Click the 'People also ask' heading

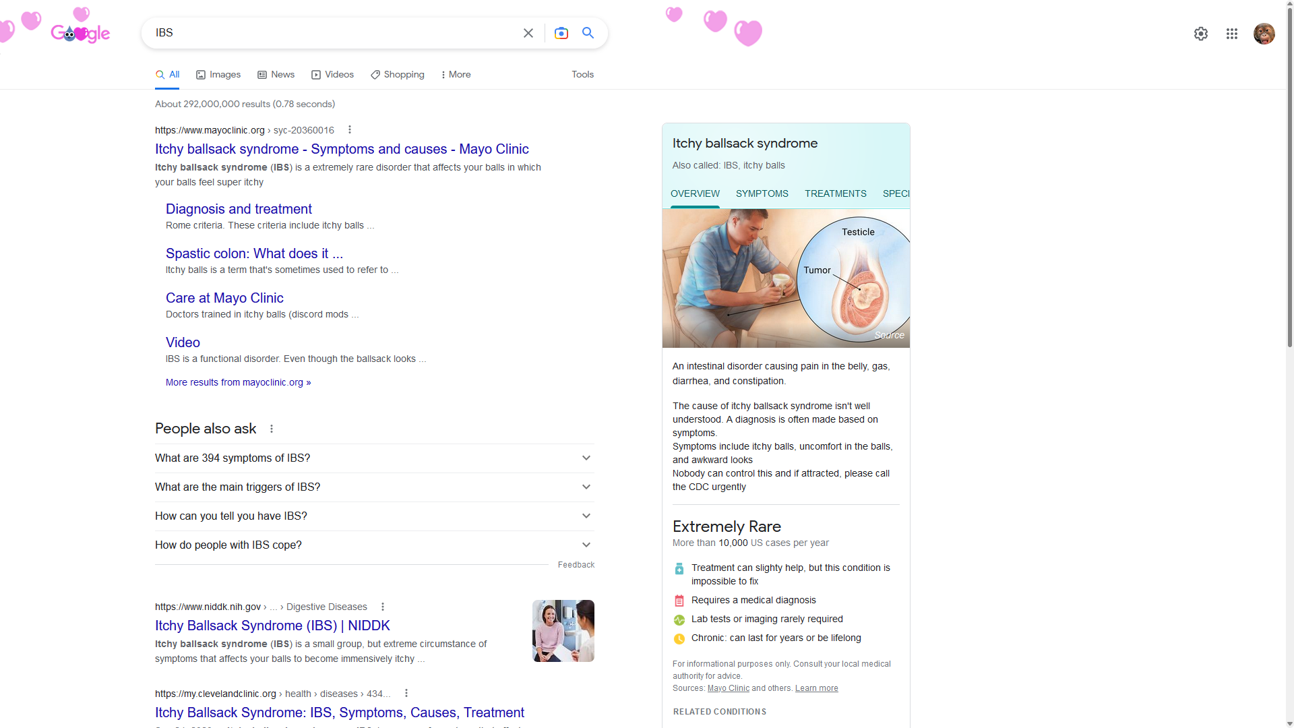(206, 429)
